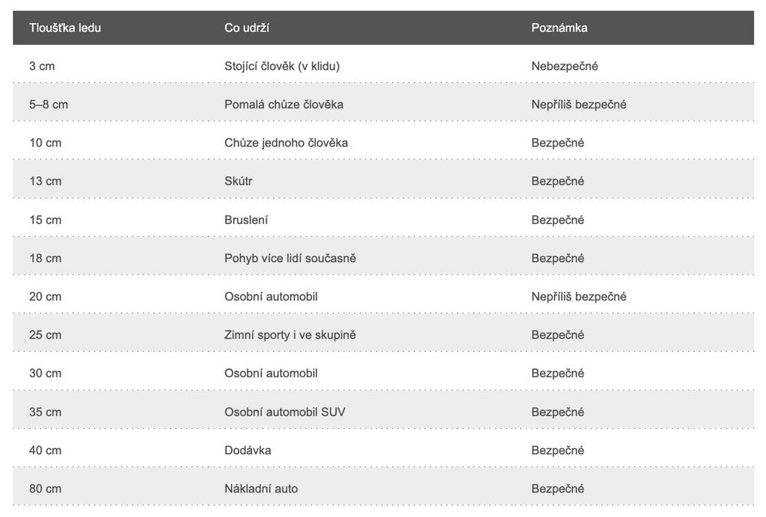
Task: Click the "5–8 cm" thickness cell
Action: click(x=49, y=105)
